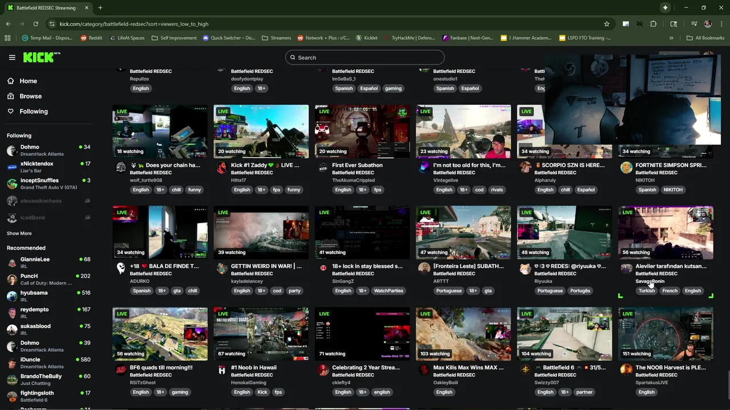Go to Home in sidebar
The image size is (730, 410).
coord(28,81)
